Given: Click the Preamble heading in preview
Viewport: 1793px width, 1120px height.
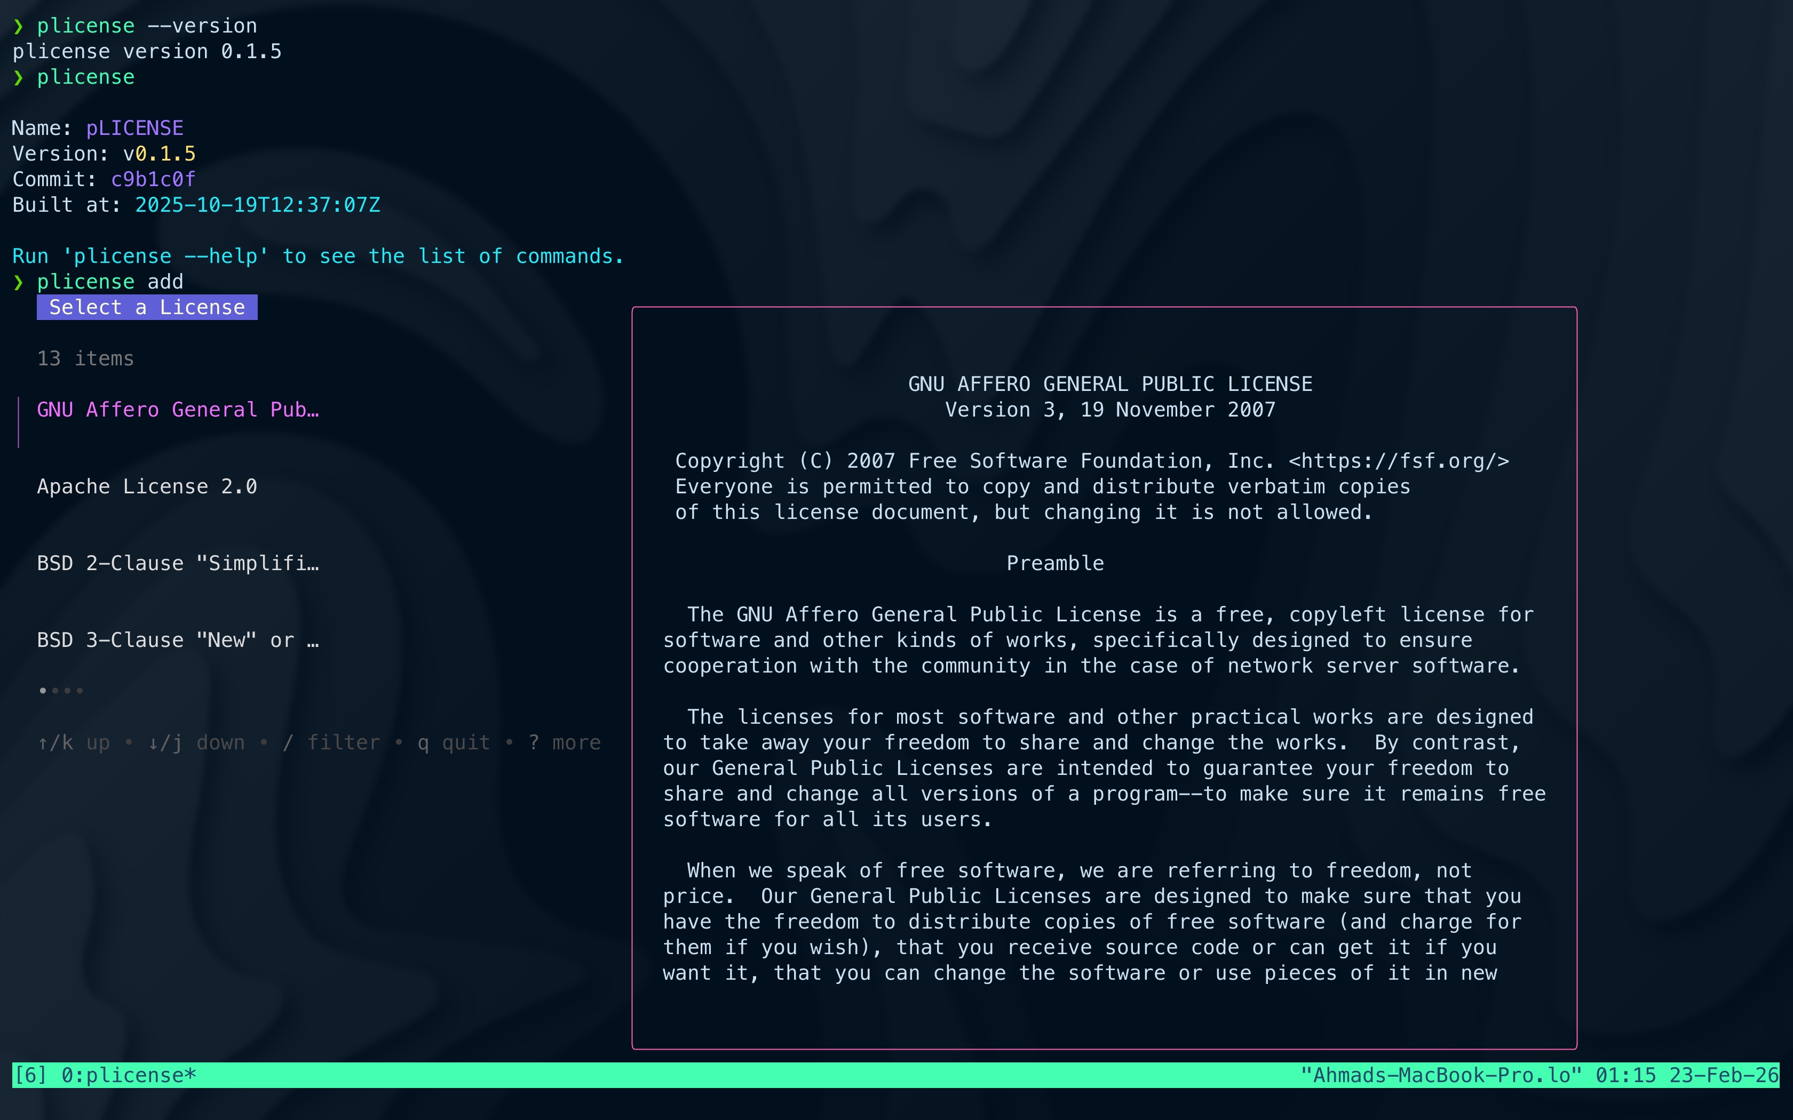Looking at the screenshot, I should [x=1055, y=564].
